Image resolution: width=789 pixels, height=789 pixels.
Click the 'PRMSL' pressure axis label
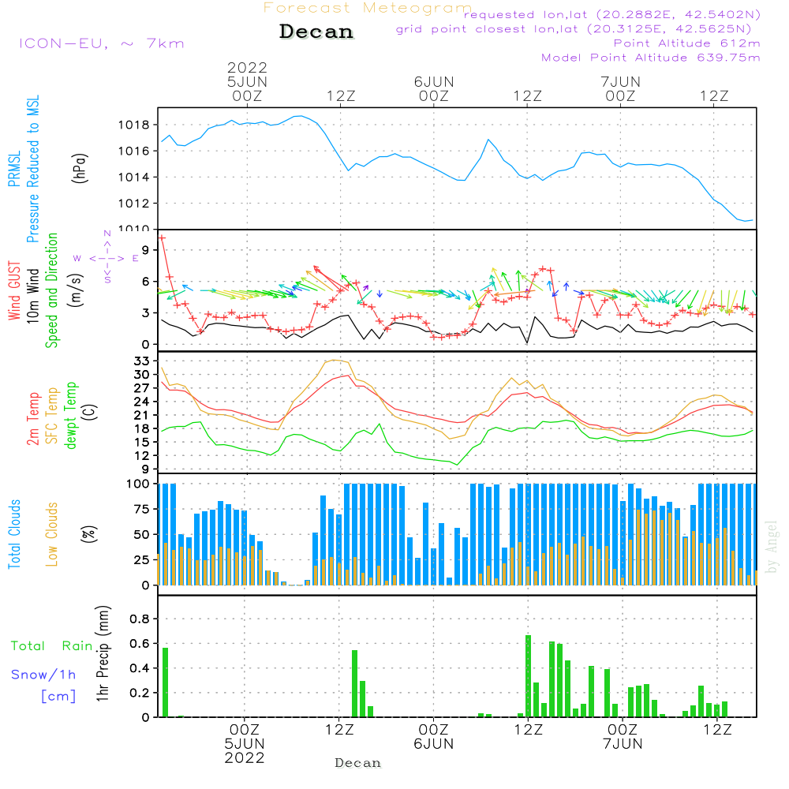14,169
